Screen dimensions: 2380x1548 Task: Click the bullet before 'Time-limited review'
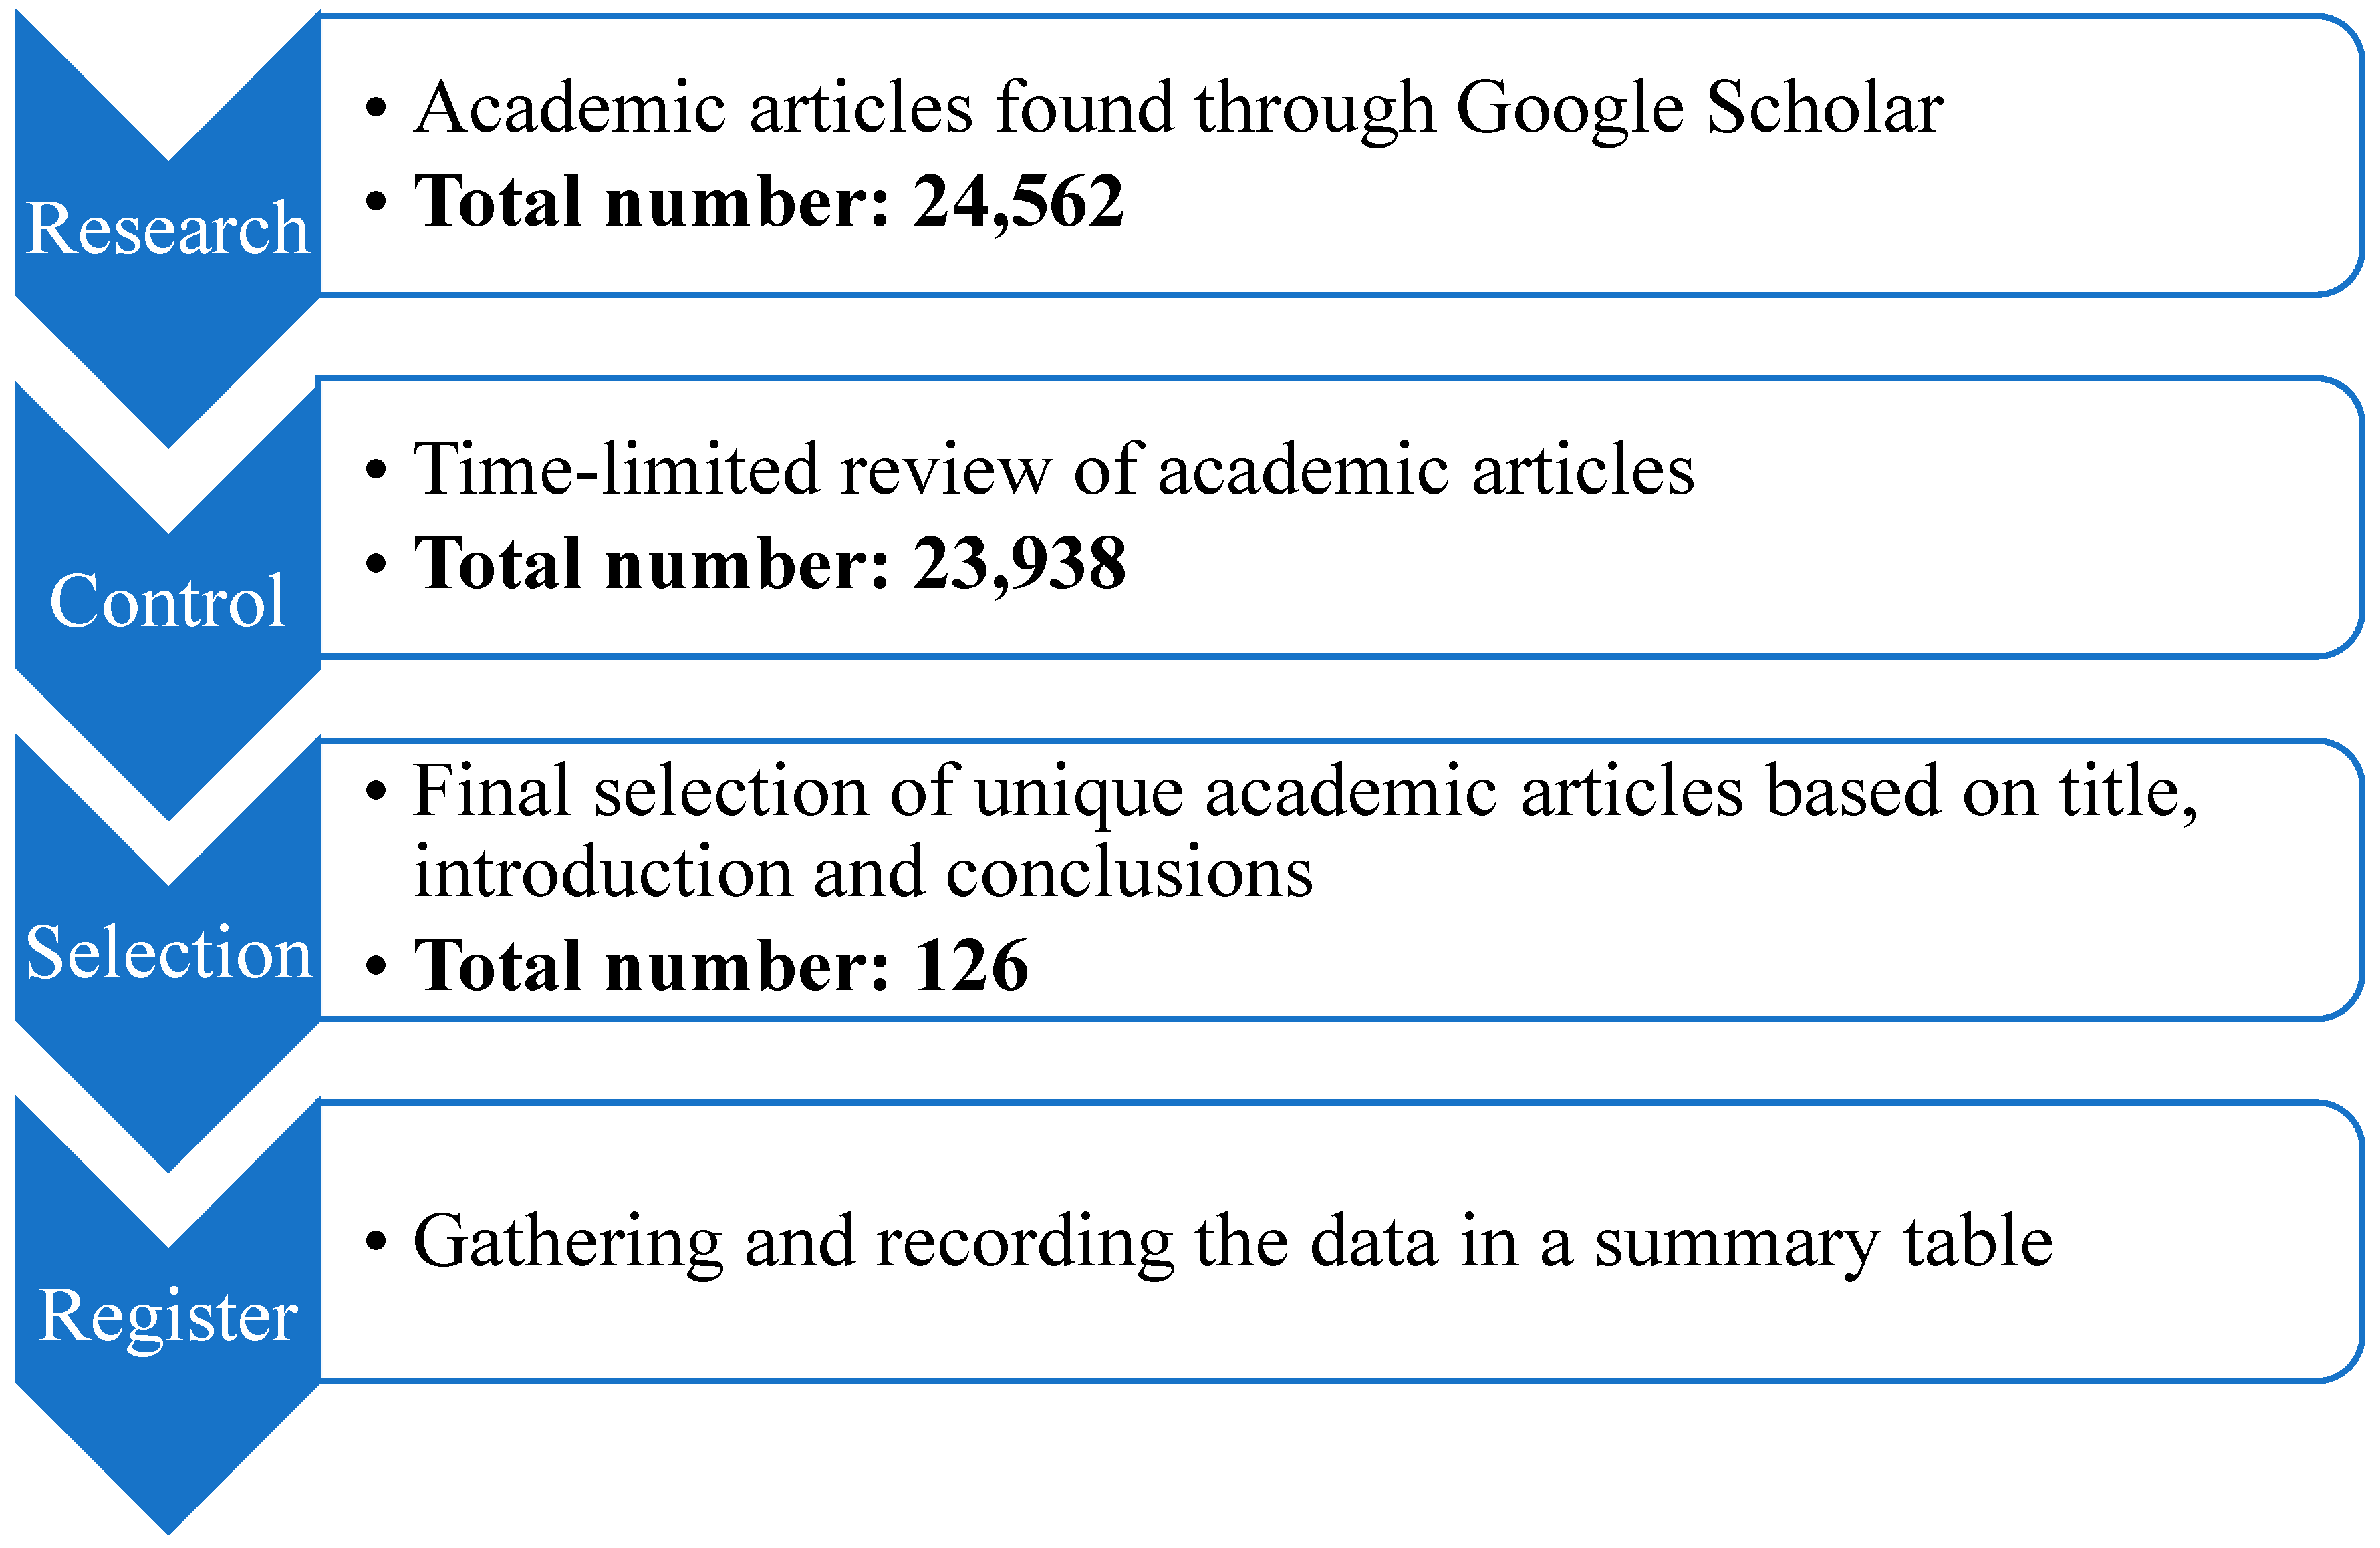click(376, 469)
